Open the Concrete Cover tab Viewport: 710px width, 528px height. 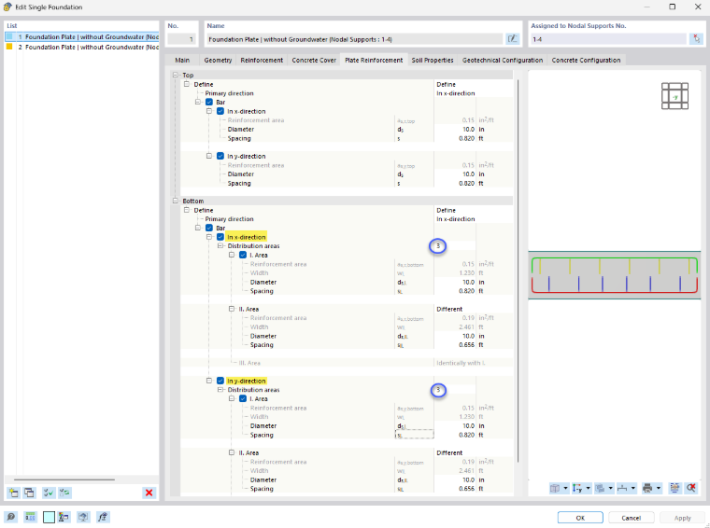[314, 60]
